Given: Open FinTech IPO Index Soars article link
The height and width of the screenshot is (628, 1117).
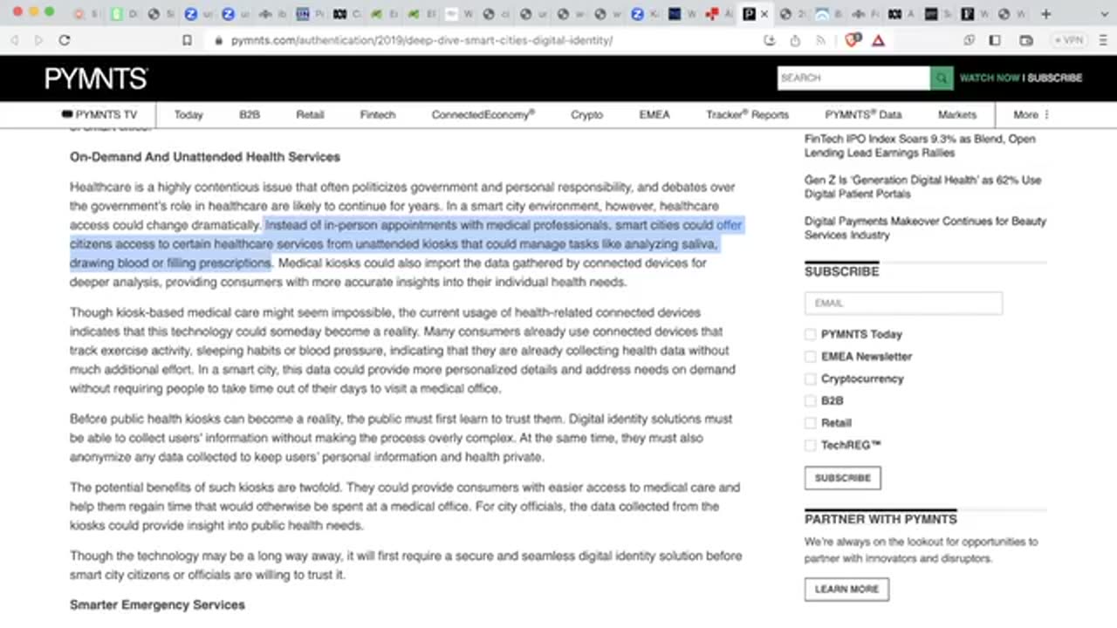Looking at the screenshot, I should (920, 146).
